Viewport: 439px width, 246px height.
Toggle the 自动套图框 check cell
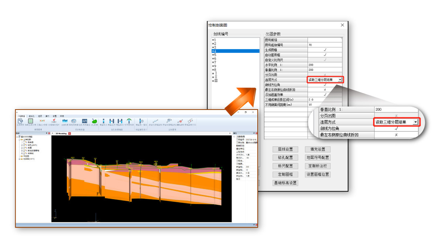[325, 55]
